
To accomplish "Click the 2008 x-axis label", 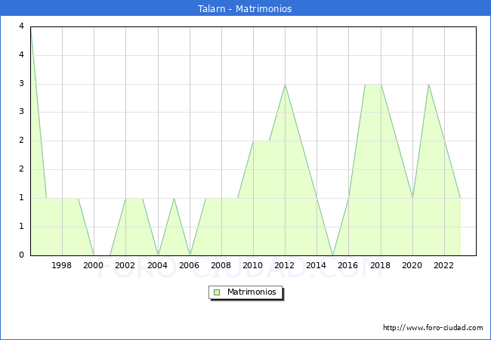I will pyautogui.click(x=221, y=265).
